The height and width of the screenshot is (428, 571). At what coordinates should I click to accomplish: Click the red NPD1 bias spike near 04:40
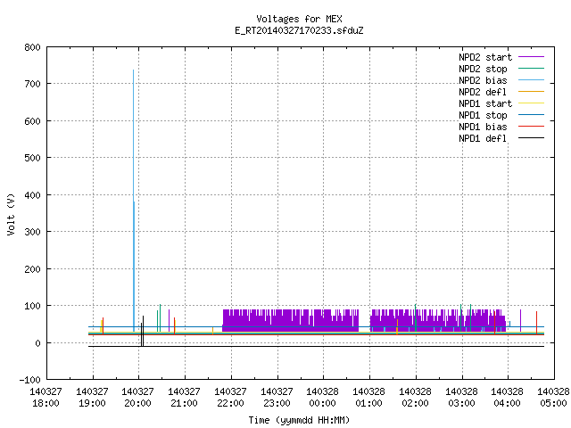[x=536, y=323]
